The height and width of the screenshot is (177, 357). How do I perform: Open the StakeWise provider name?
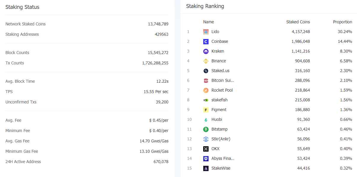221,168
